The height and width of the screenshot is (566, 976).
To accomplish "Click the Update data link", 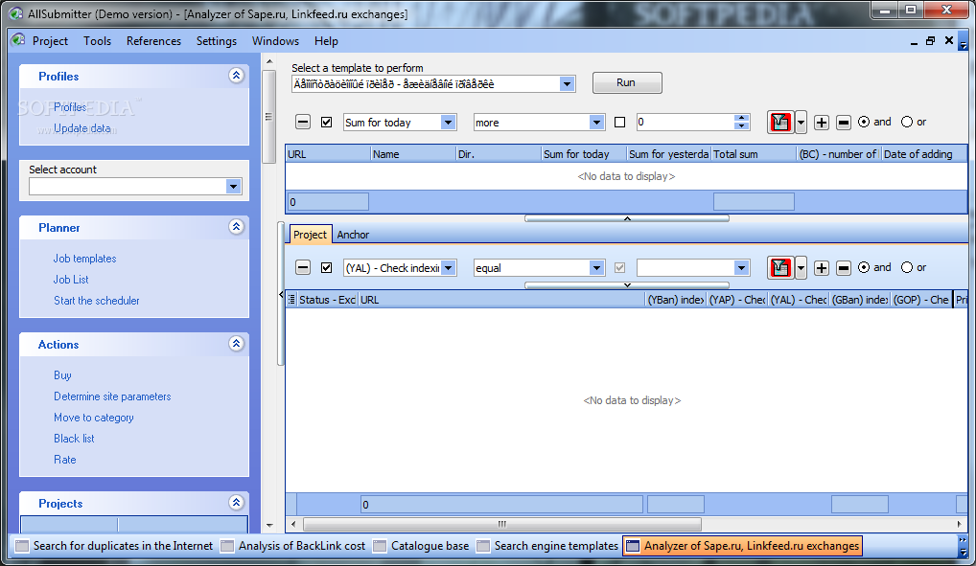I will [x=82, y=128].
